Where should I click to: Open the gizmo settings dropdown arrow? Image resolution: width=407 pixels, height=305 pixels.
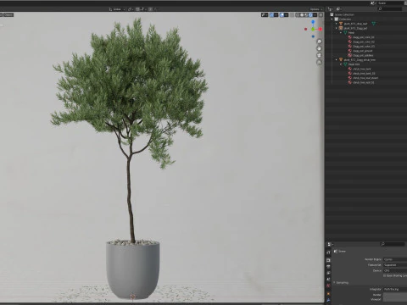pyautogui.click(x=276, y=15)
